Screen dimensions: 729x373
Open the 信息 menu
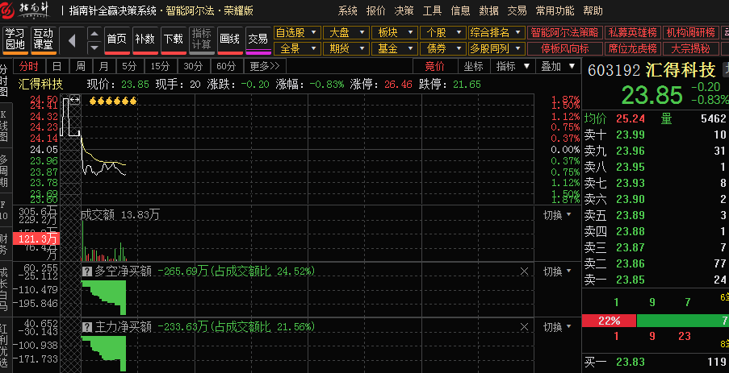click(x=461, y=10)
